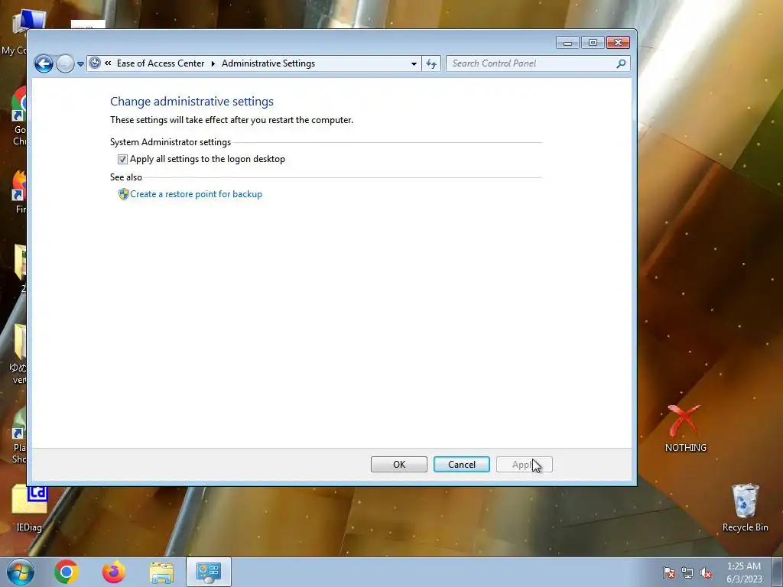Click the Ease of Access icon in address bar
Screen dimensions: 783x587
95,63
